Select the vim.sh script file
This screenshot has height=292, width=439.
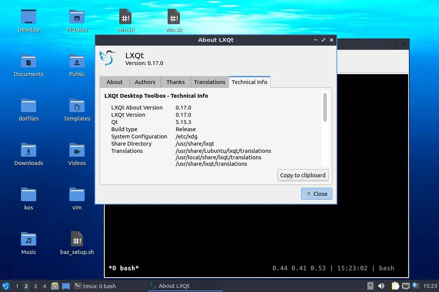point(174,21)
